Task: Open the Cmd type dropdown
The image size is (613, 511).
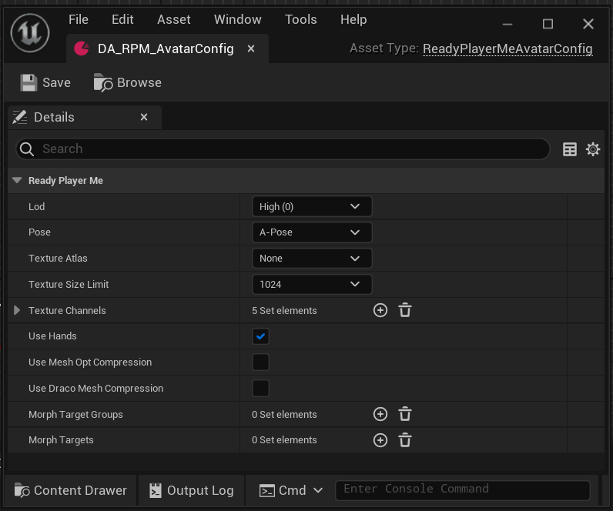Action: click(291, 491)
